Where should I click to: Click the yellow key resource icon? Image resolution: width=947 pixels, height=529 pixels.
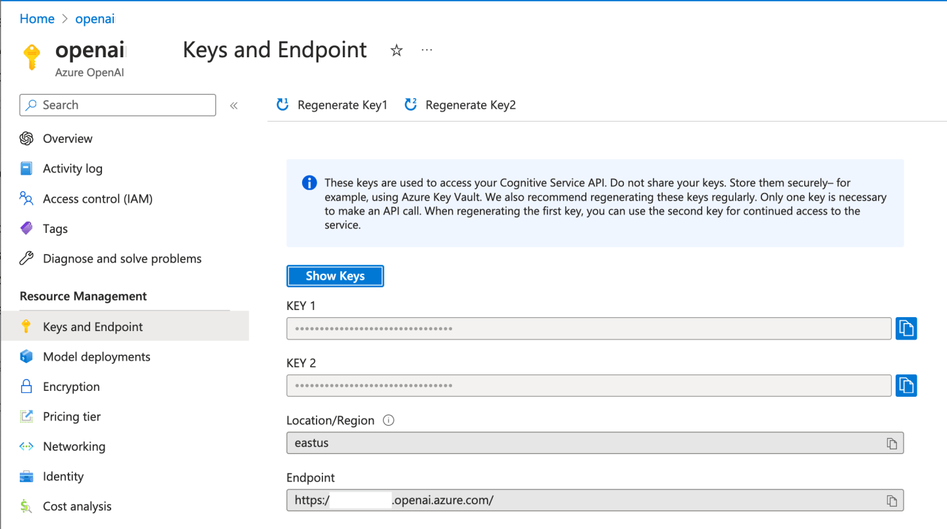[32, 57]
